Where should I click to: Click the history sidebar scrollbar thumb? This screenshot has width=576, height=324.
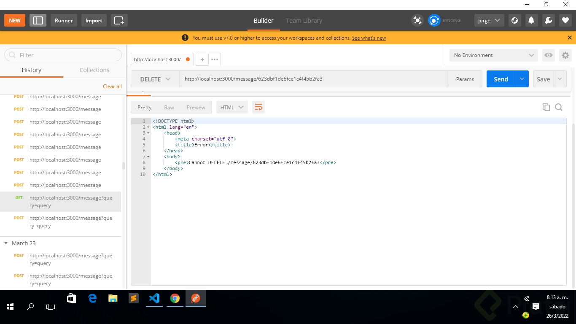124,165
